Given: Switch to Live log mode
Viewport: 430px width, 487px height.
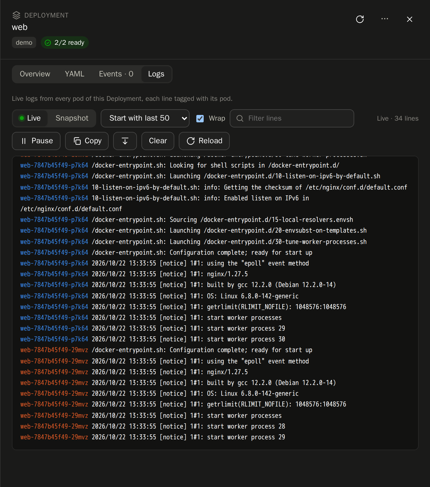Looking at the screenshot, I should [x=30, y=118].
